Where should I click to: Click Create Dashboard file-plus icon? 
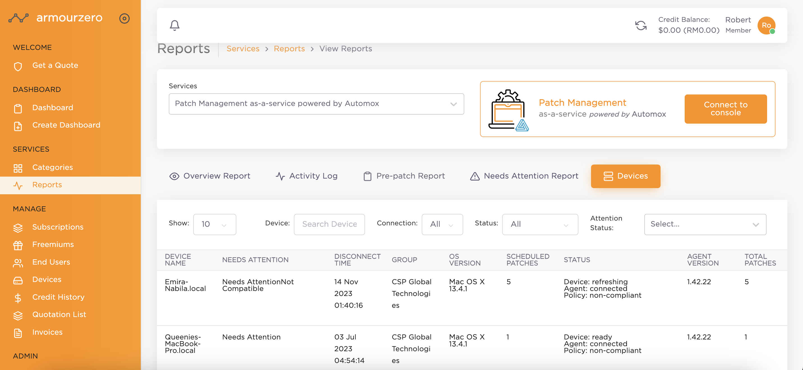point(18,126)
